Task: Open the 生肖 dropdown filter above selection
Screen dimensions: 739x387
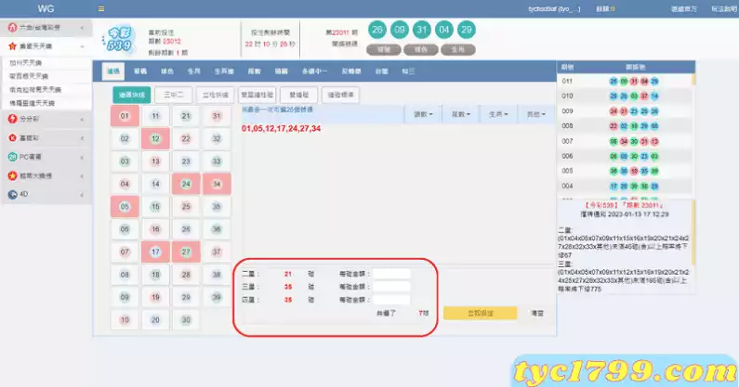Action: [498, 114]
